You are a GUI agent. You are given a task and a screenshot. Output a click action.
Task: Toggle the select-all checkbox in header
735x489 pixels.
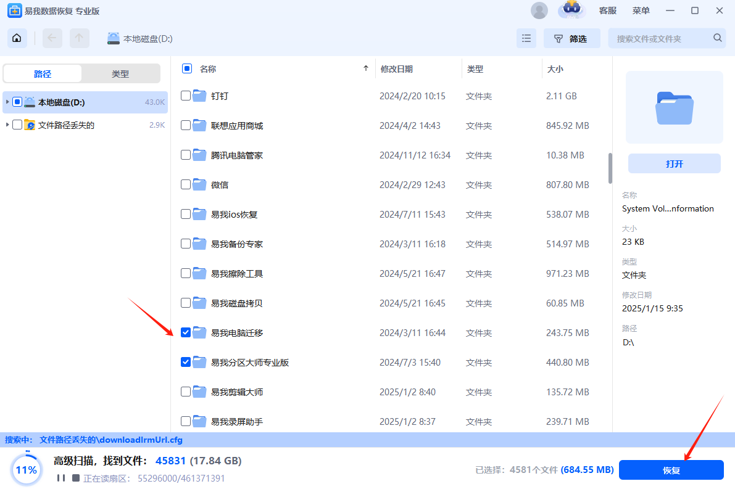point(186,69)
